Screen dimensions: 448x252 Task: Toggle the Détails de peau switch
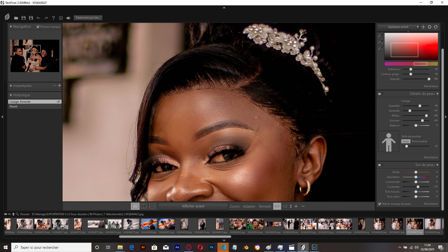click(x=381, y=94)
